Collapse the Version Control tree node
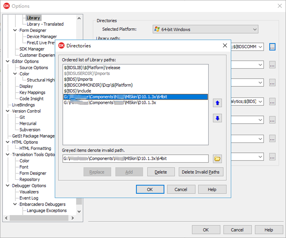286x238 pixels. (8, 111)
